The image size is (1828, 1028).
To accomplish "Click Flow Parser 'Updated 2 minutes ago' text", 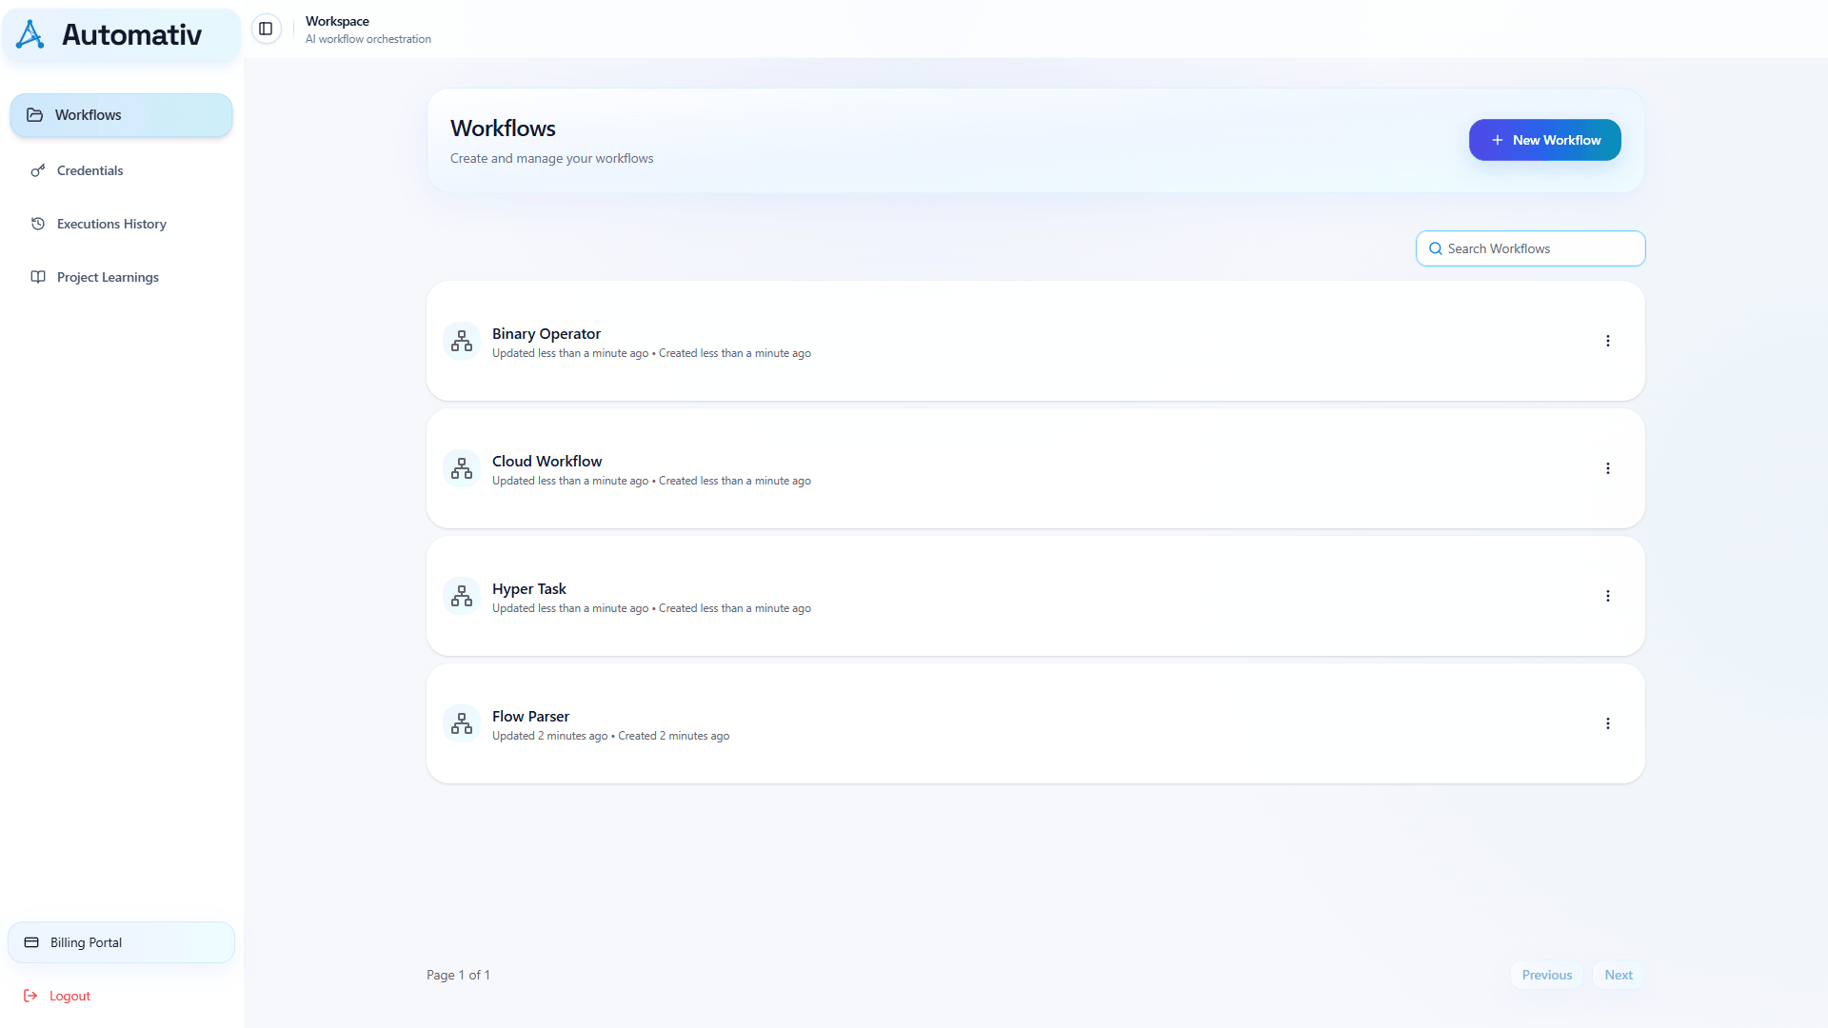I will (x=549, y=736).
